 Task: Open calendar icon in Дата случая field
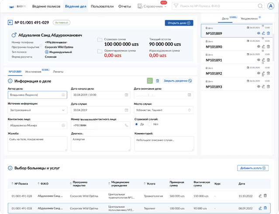point(126,110)
